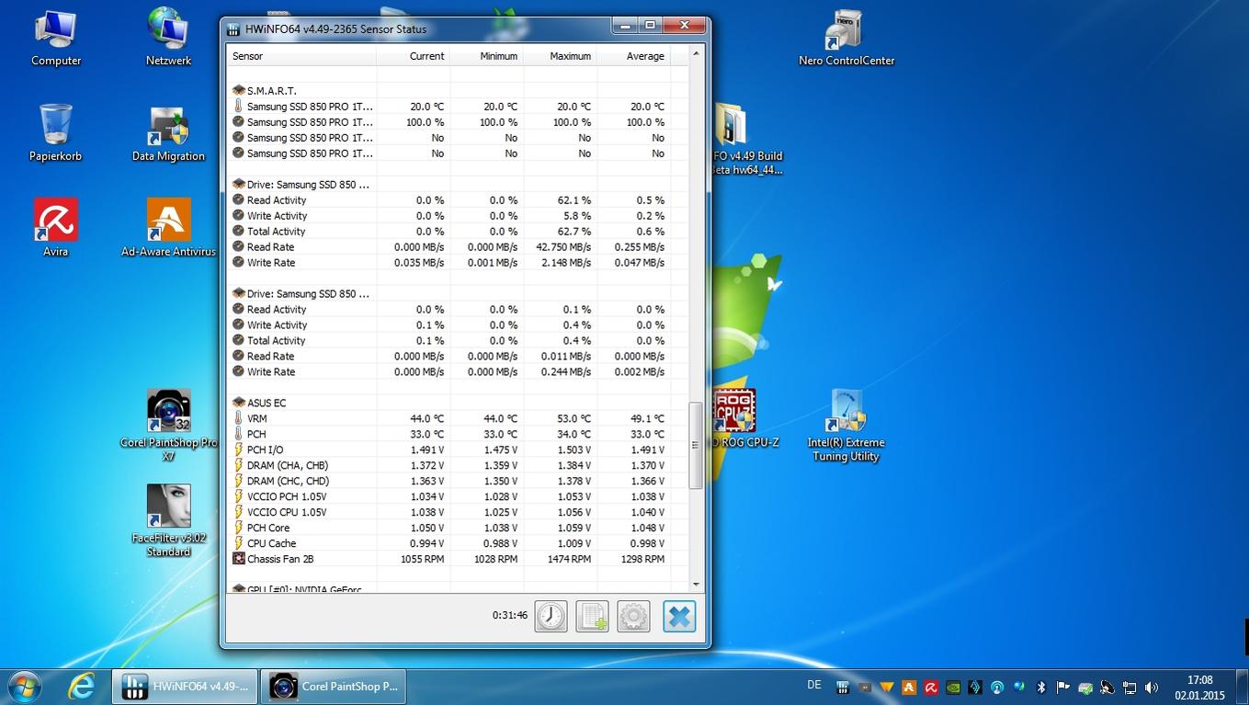Click the 1474 RPM maximum value

tap(568, 559)
